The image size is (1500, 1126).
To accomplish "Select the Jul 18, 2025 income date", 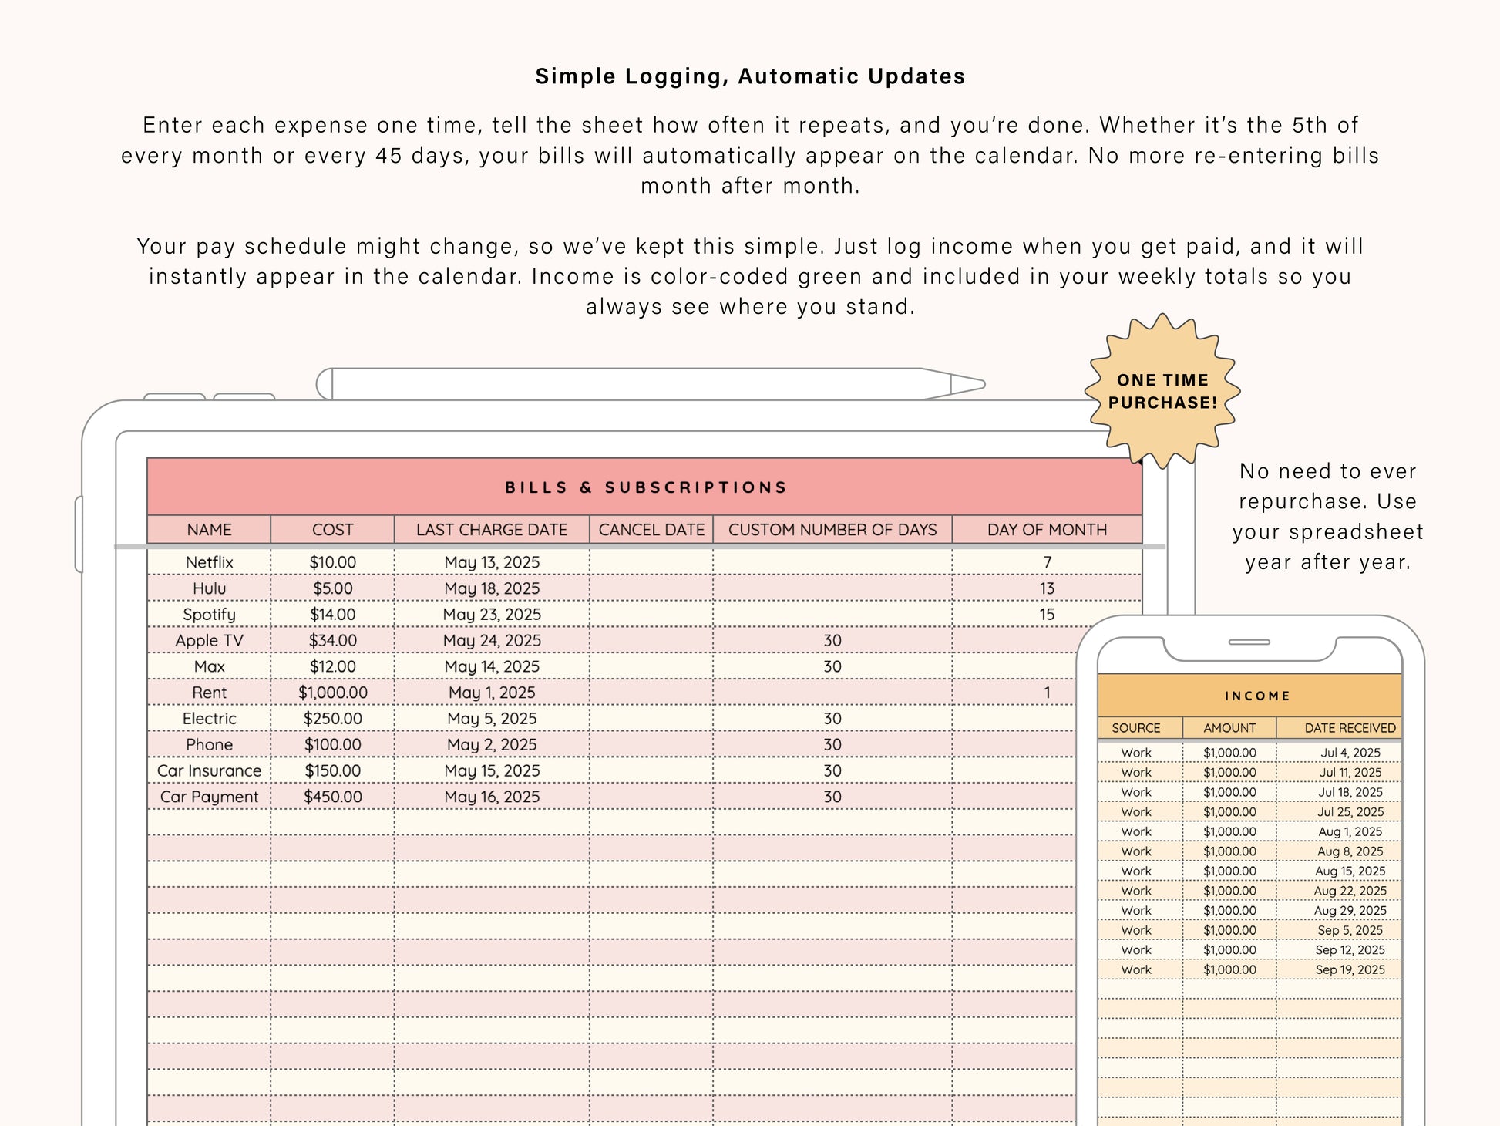I will [x=1339, y=792].
